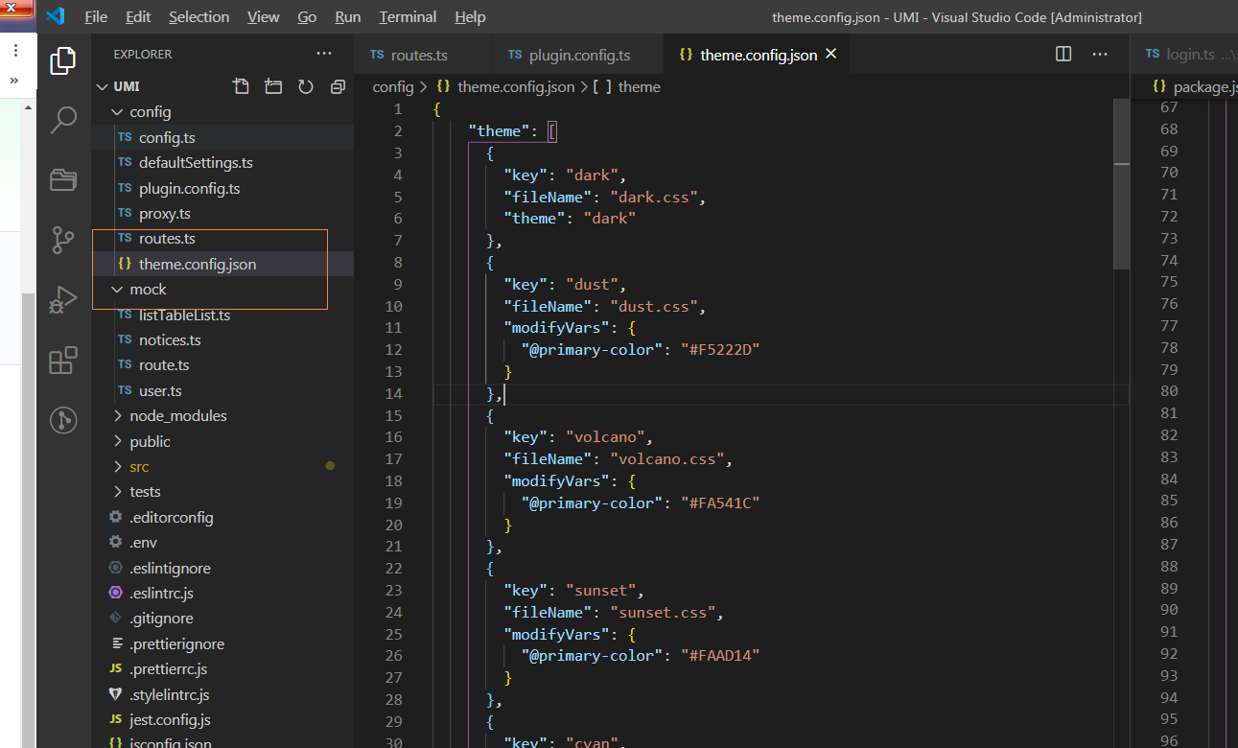Create a new file via Explorer toolbar icon
Viewport: 1238px width, 748px height.
[241, 85]
